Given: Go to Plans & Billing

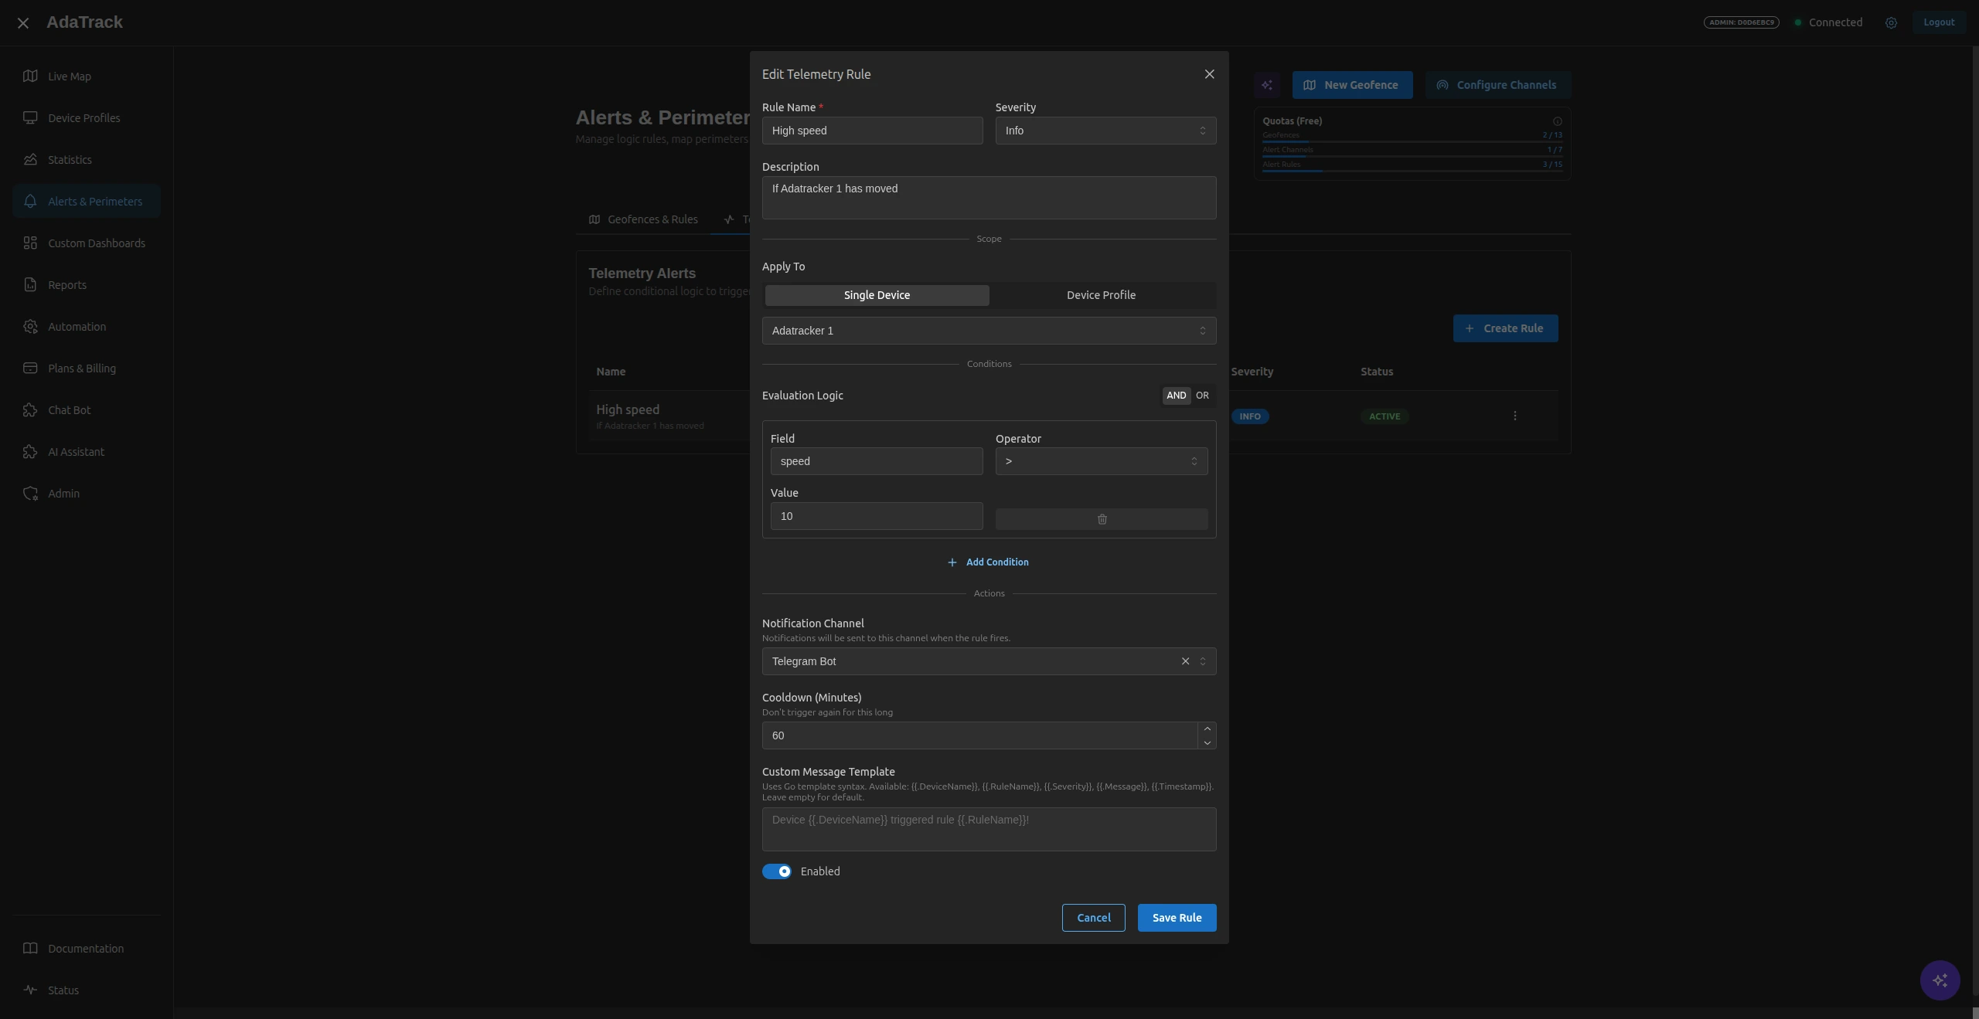Looking at the screenshot, I should tap(86, 369).
